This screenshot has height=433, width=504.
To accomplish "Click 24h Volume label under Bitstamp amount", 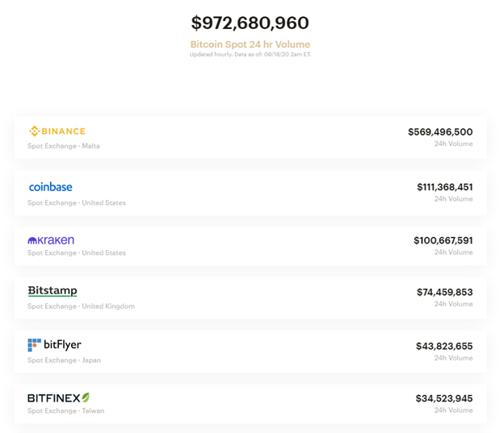I will tap(453, 304).
